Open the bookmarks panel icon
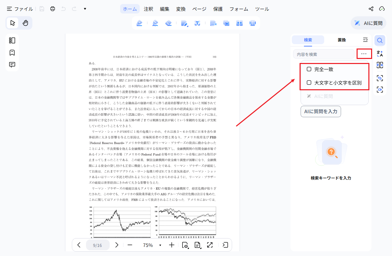Image resolution: width=392 pixels, height=256 pixels. 12,53
